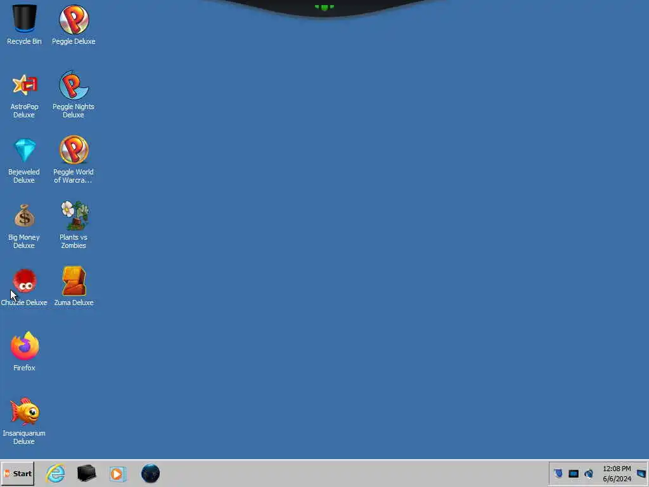The image size is (649, 487).
Task: Launch Internet Explorer from the taskbar
Action: pos(55,474)
